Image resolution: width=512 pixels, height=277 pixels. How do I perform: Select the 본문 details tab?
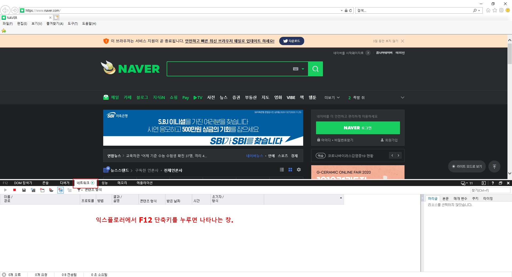446,199
